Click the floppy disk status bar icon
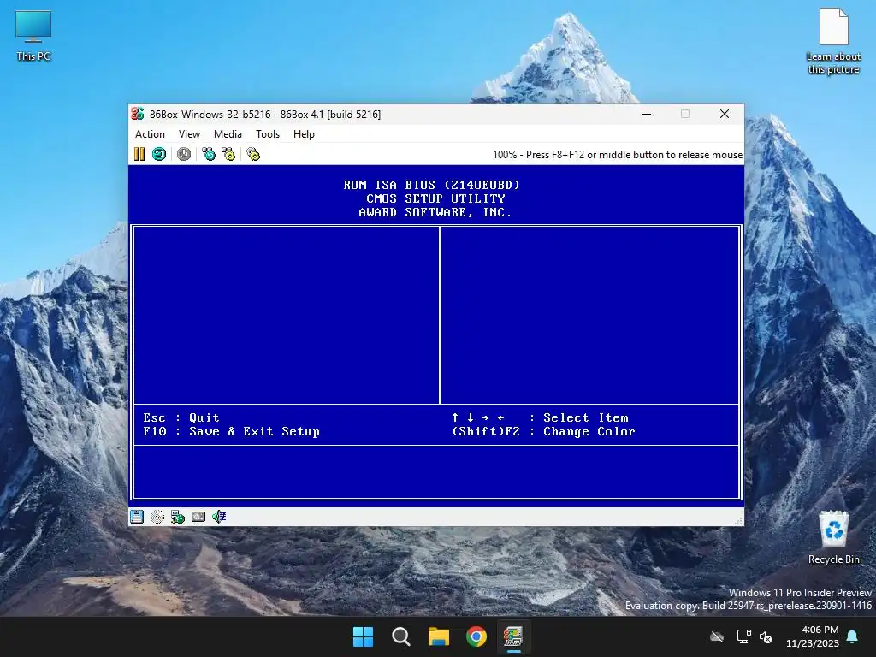This screenshot has width=876, height=657. 137,517
